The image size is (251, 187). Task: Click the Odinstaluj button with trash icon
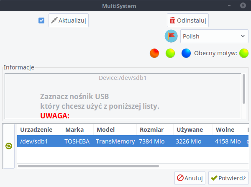[x=188, y=20]
